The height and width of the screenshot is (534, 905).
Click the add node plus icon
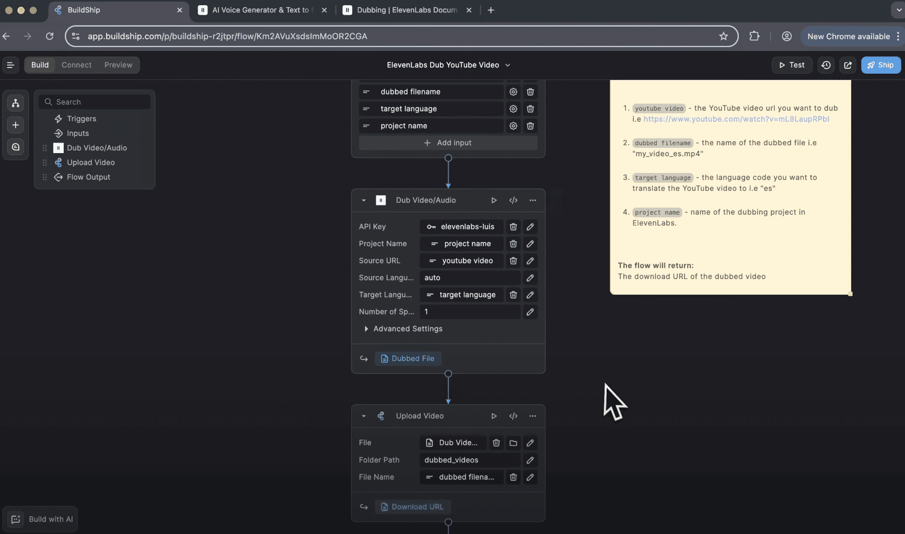16,125
